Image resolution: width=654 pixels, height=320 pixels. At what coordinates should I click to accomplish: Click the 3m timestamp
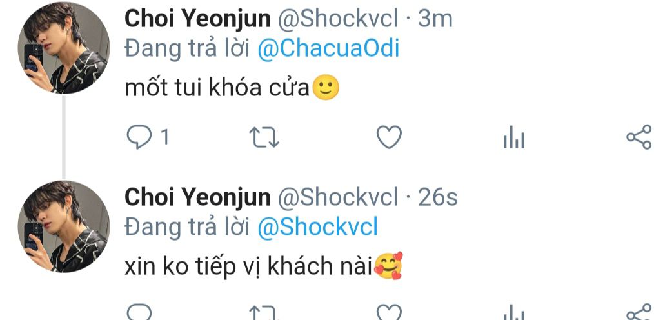click(x=435, y=19)
